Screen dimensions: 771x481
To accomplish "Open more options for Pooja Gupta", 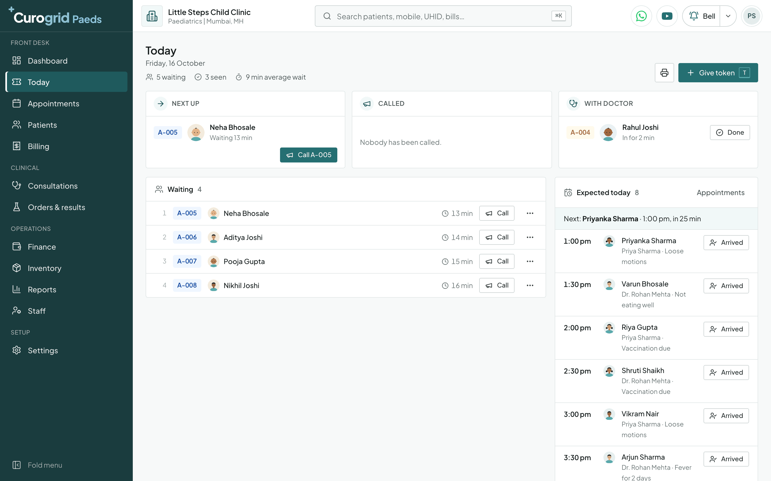I will (530, 261).
